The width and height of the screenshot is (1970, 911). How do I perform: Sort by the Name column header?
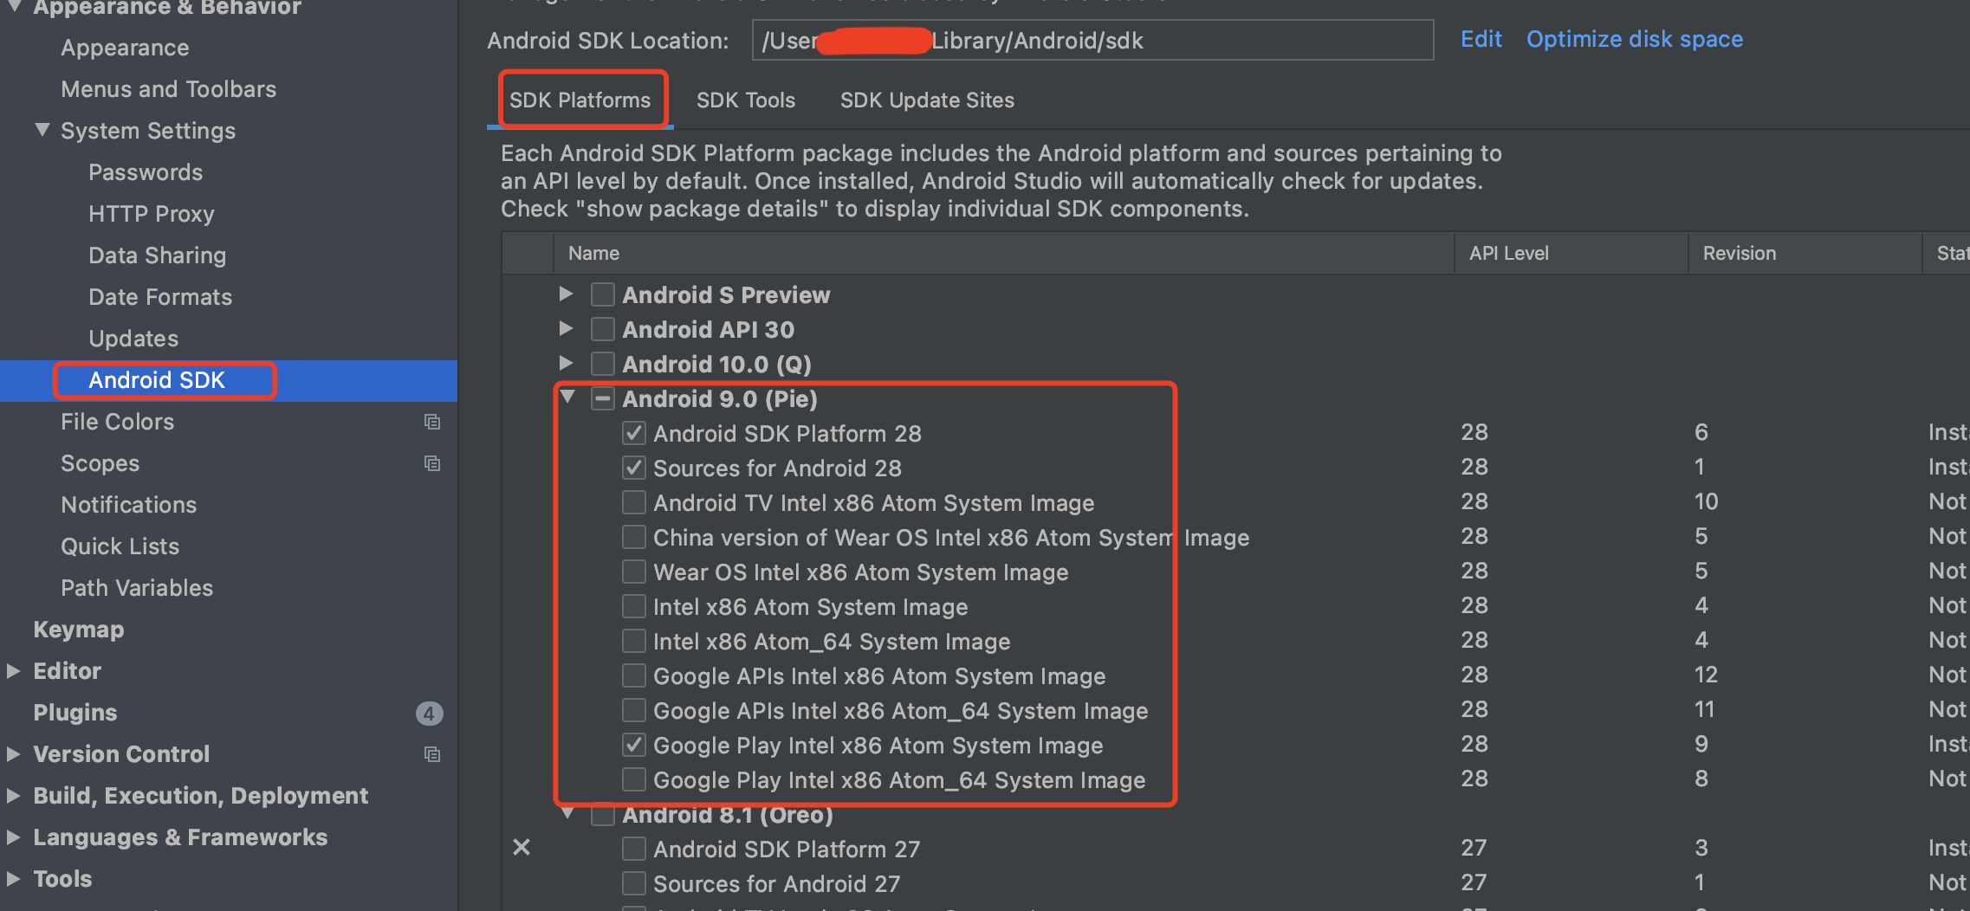1004,253
